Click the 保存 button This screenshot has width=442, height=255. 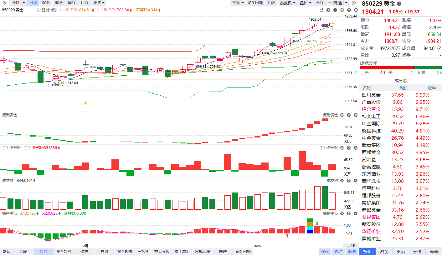[x=325, y=252]
